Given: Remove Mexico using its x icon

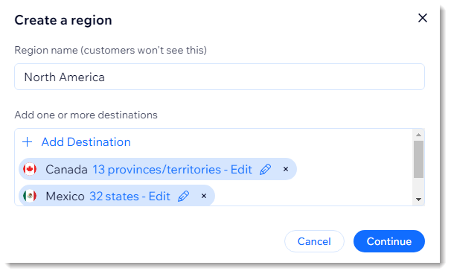Looking at the screenshot, I should (204, 196).
